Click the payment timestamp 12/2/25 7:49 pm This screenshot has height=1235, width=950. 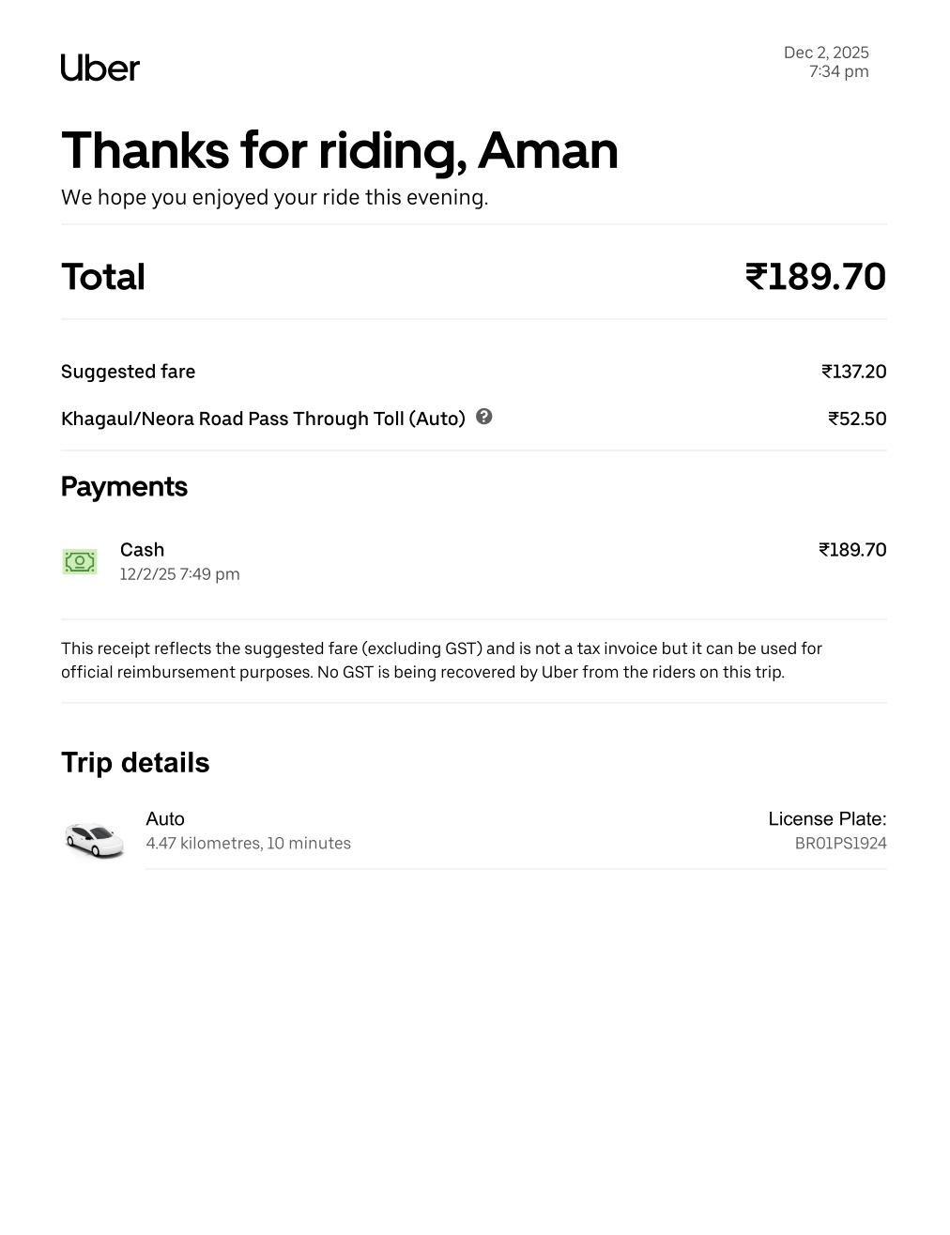[x=179, y=574]
